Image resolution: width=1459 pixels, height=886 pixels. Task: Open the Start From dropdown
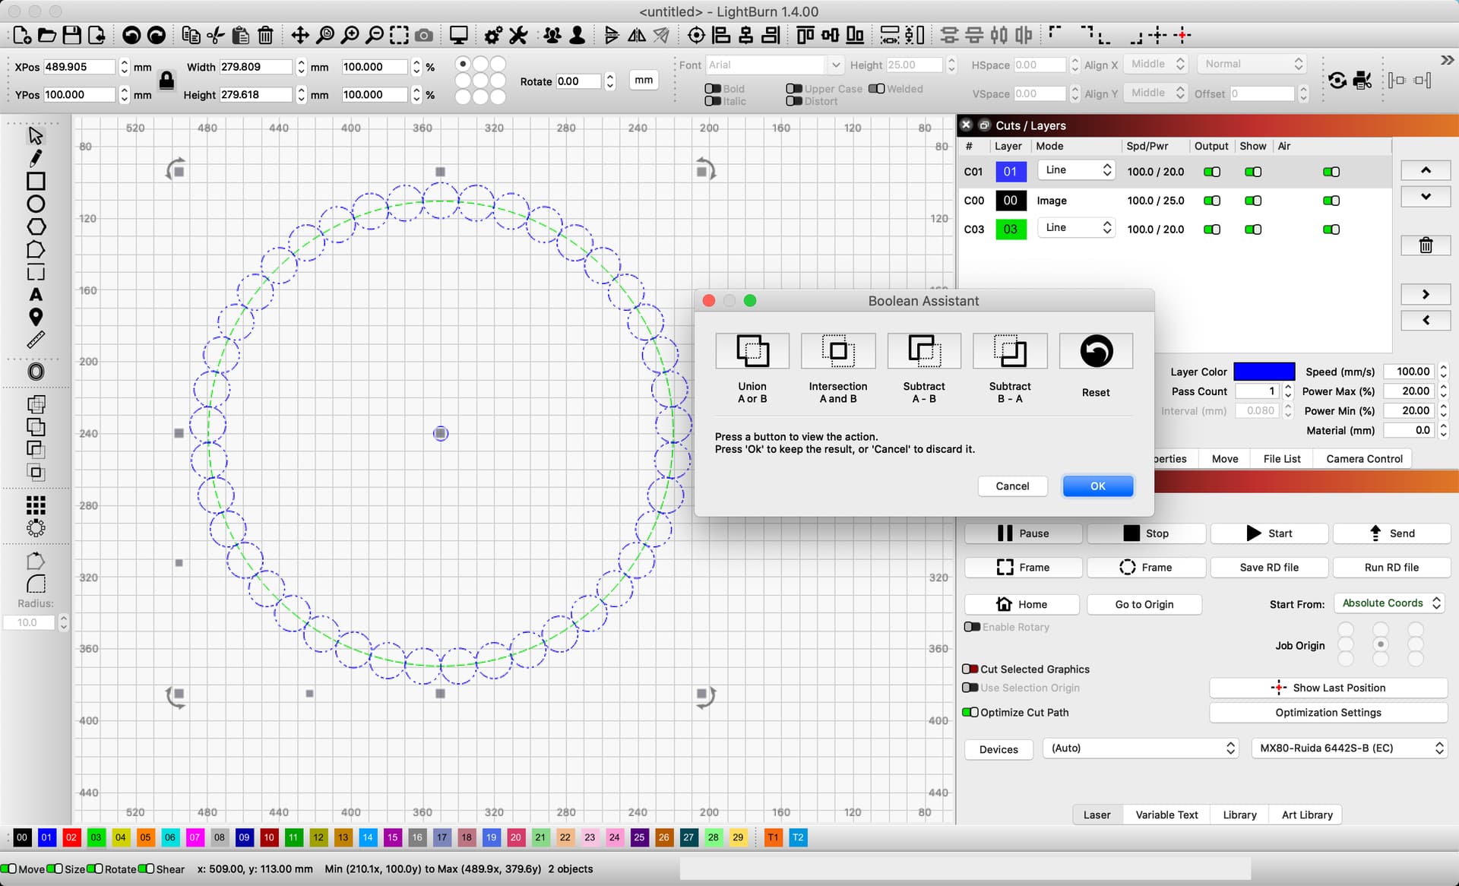(1389, 603)
